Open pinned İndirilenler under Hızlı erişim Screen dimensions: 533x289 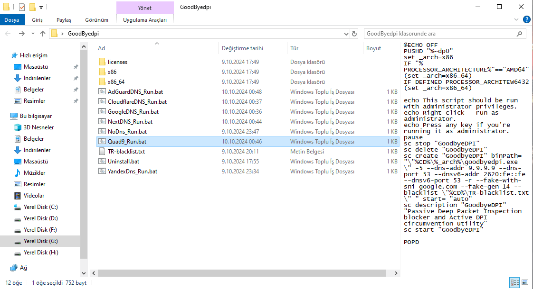(37, 78)
